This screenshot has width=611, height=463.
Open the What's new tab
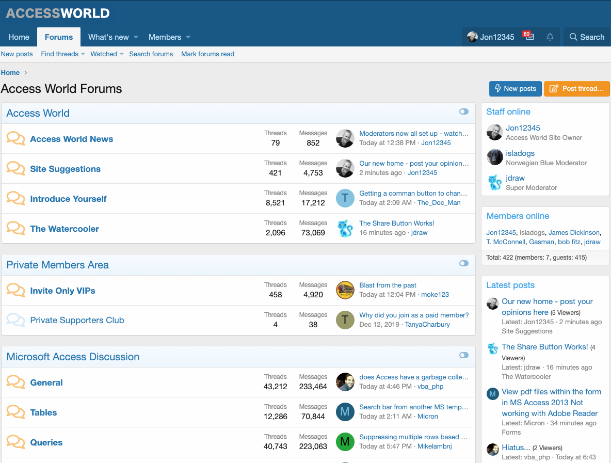[x=108, y=37]
